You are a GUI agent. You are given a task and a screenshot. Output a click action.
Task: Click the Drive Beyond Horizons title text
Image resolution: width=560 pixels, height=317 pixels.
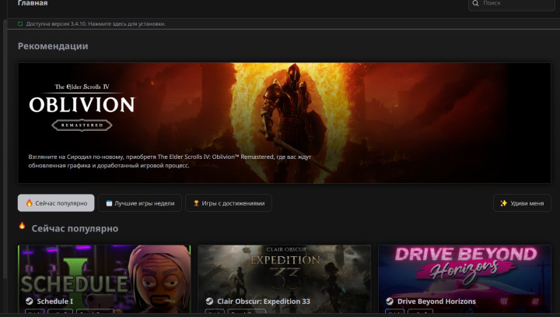click(x=436, y=301)
